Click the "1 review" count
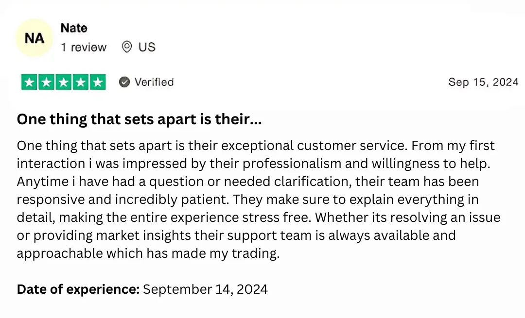The height and width of the screenshot is (318, 525). coord(84,48)
